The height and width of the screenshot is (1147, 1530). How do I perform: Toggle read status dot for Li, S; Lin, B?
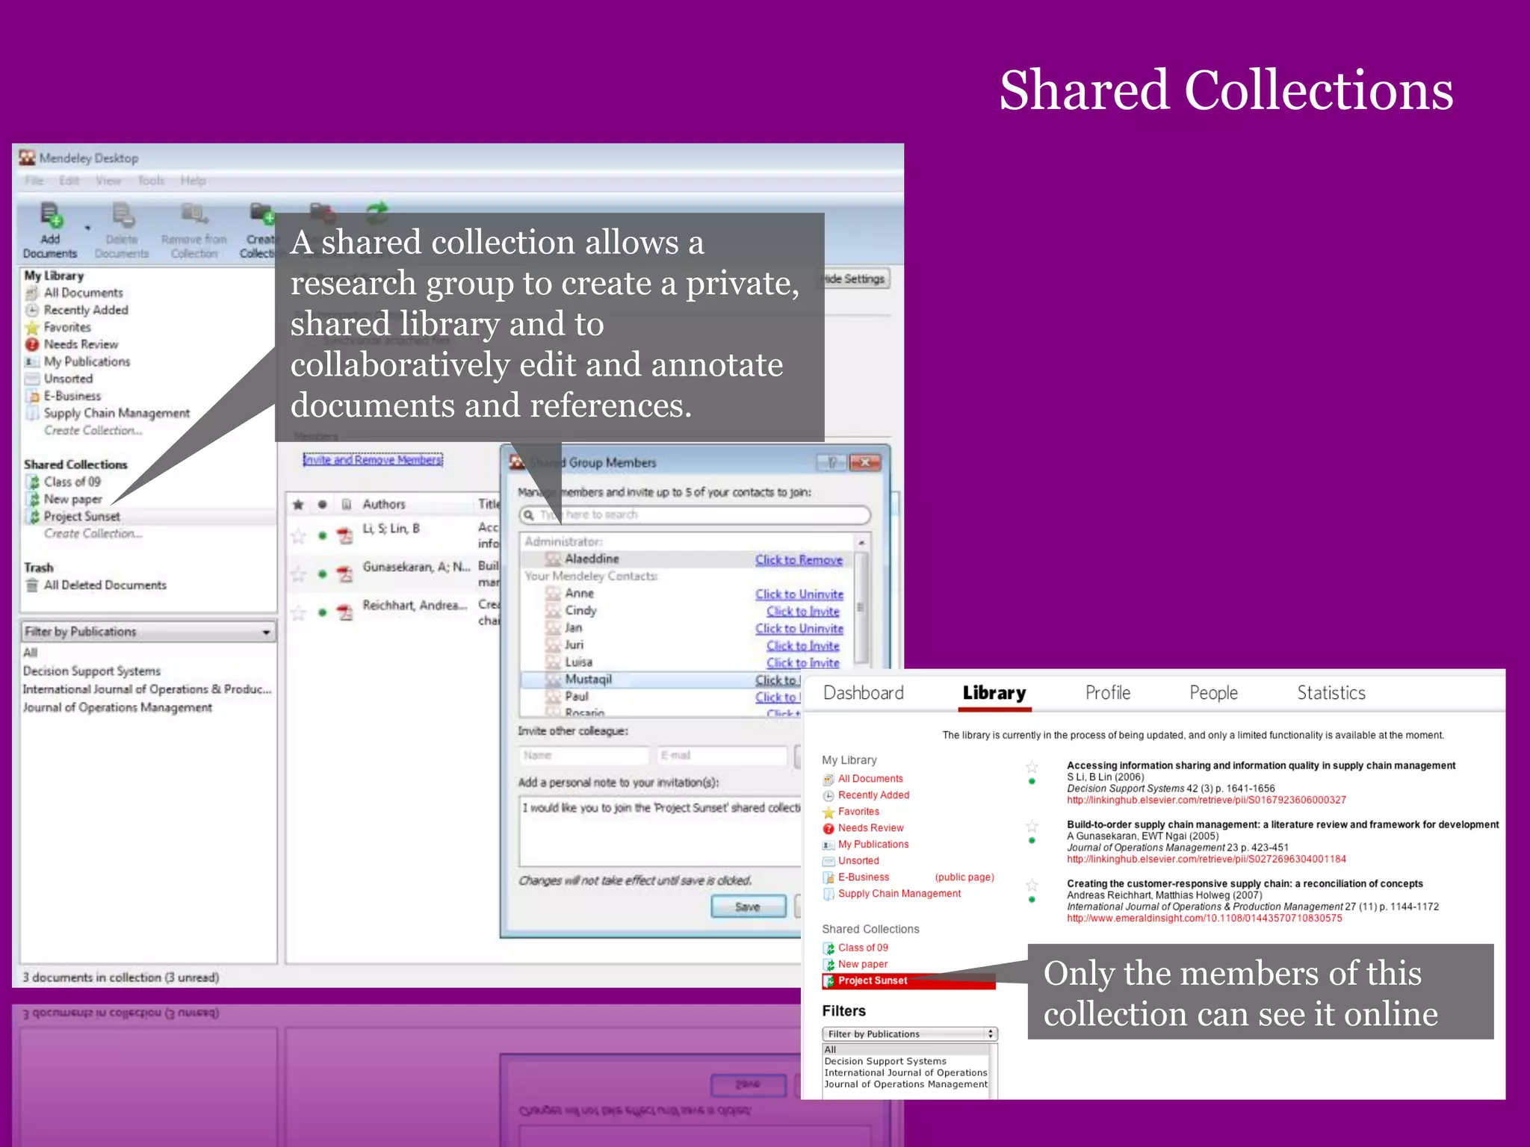(322, 535)
